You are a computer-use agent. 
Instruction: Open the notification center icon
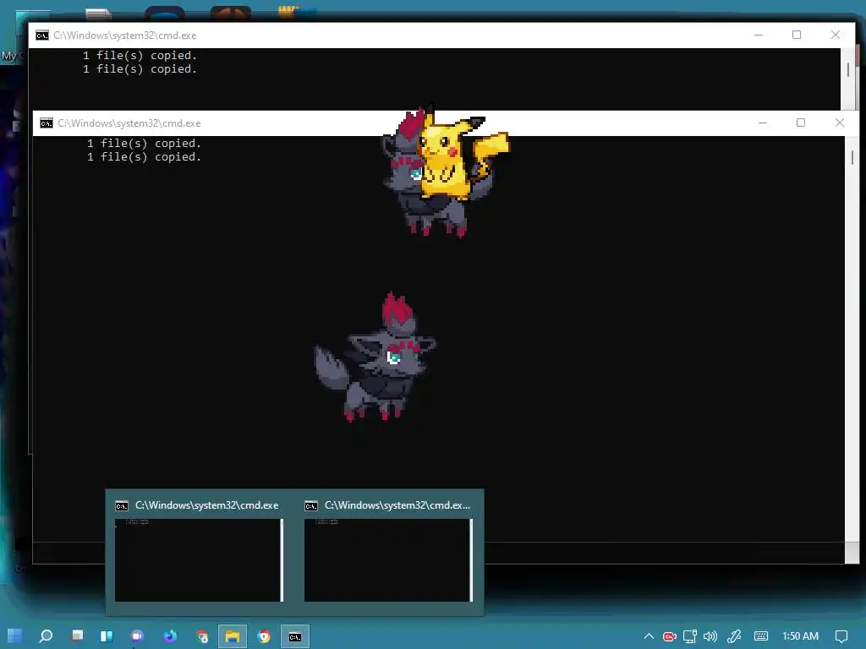click(841, 636)
